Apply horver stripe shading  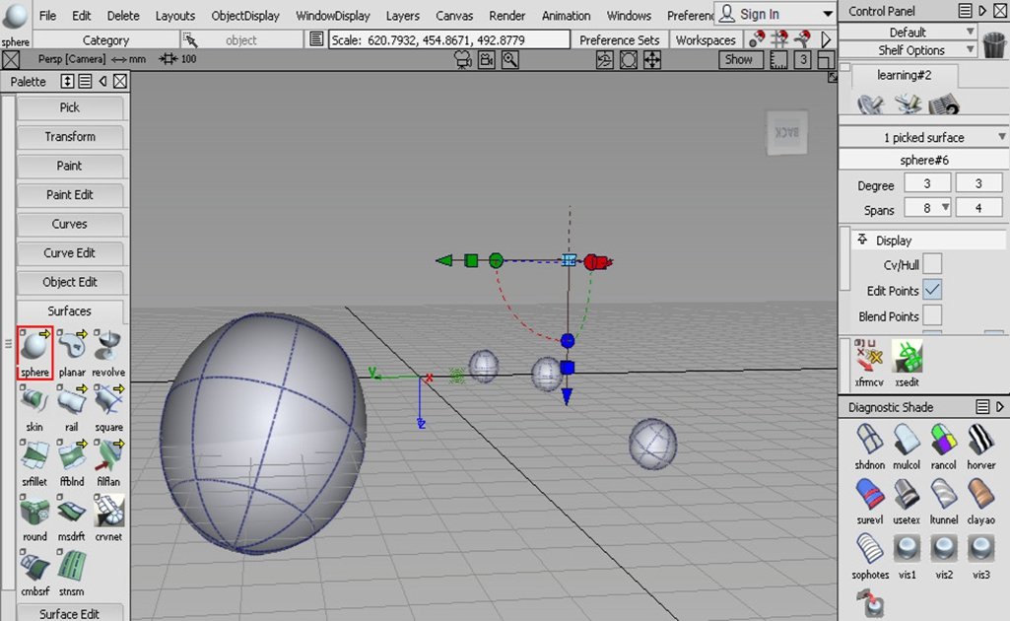point(981,446)
